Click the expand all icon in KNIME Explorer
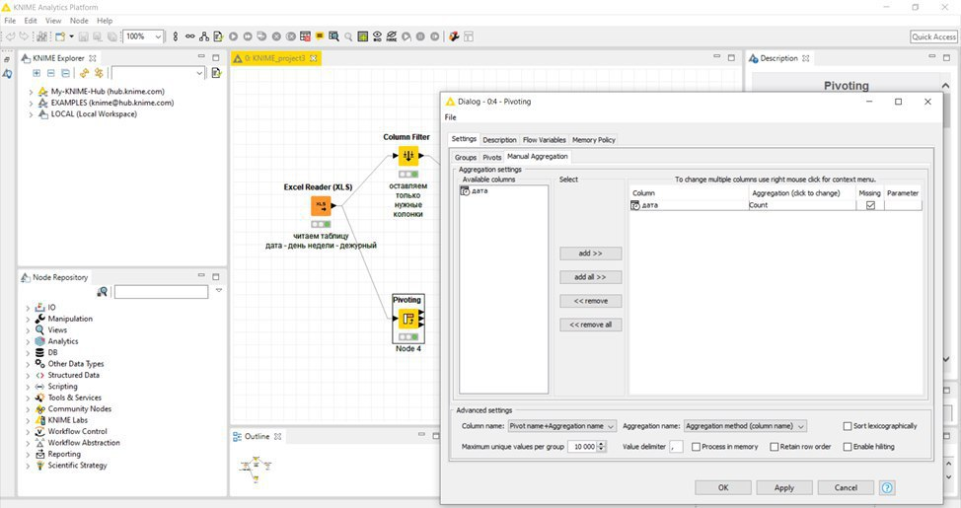The width and height of the screenshot is (961, 508). pos(37,73)
